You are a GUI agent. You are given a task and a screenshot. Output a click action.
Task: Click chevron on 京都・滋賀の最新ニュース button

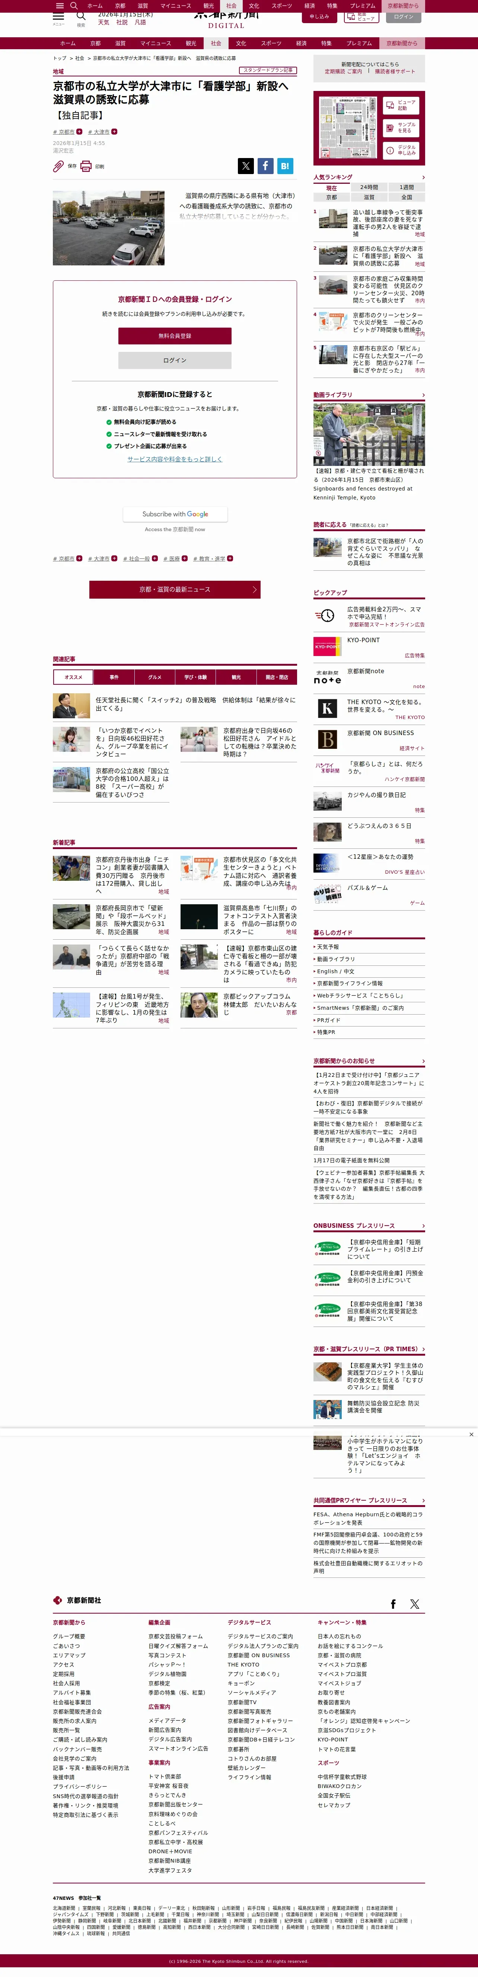click(254, 589)
